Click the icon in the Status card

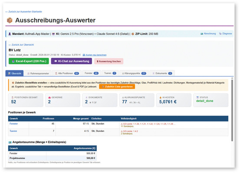[x=197, y=97]
